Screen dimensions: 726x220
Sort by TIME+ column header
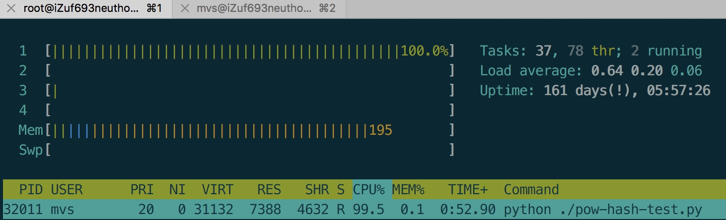coord(468,190)
